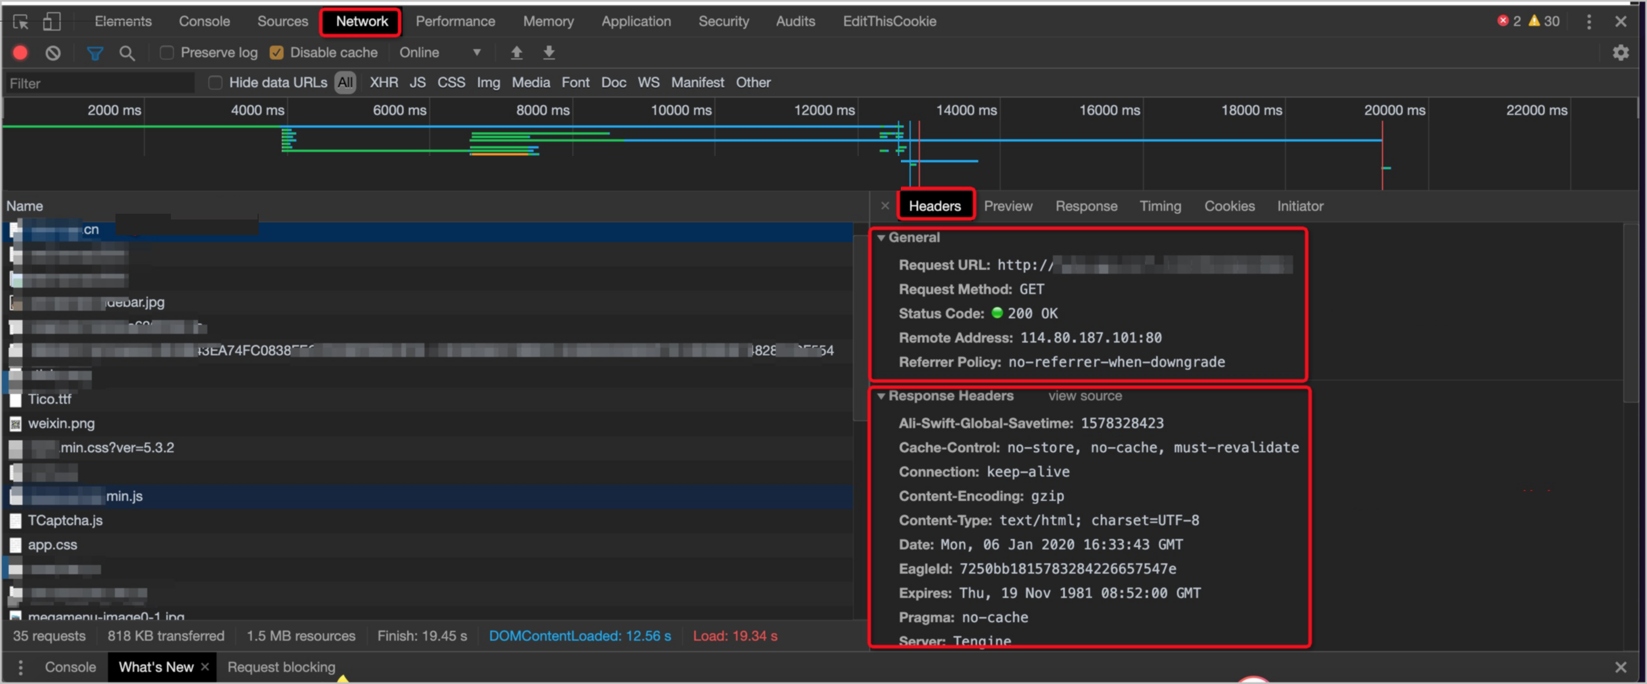Open network search with the magnifier icon
The width and height of the screenshot is (1647, 684).
(126, 53)
